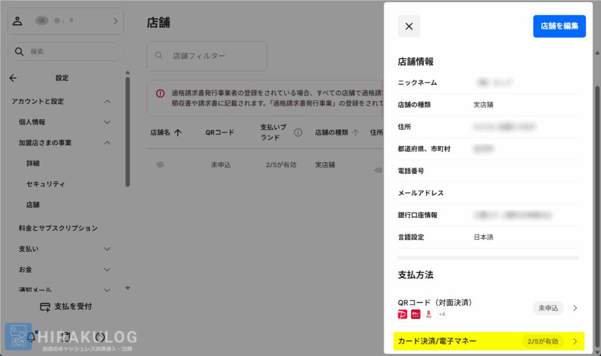This screenshot has height=356, width=601.
Task: Click the help question mark icon
Action: (100, 337)
